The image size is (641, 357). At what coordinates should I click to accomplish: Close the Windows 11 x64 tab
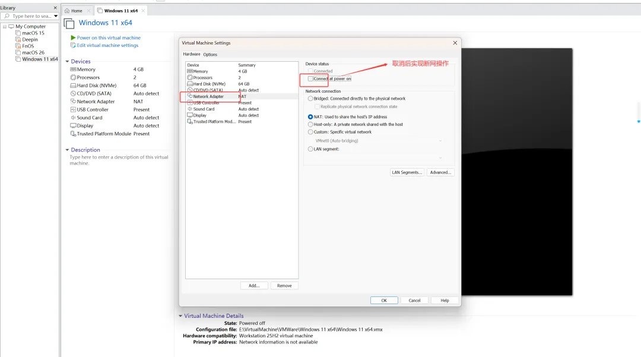[x=143, y=11]
